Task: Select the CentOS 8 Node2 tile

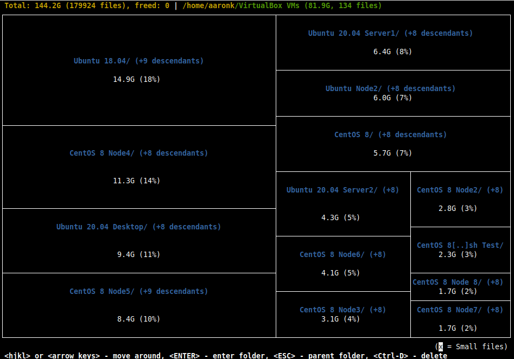Action: point(460,199)
